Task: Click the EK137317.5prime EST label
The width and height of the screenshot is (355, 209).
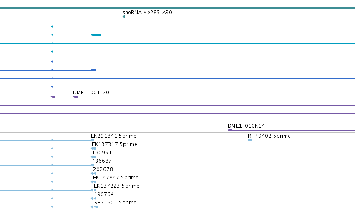Action: tap(114, 144)
